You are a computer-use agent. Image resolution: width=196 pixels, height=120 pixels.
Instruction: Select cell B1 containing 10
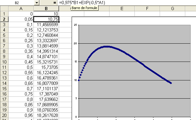tap(46, 14)
